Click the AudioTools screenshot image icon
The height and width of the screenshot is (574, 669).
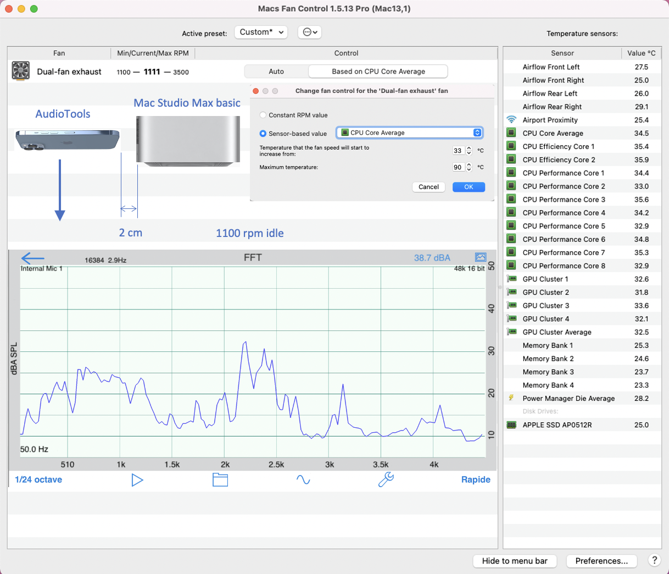click(481, 257)
